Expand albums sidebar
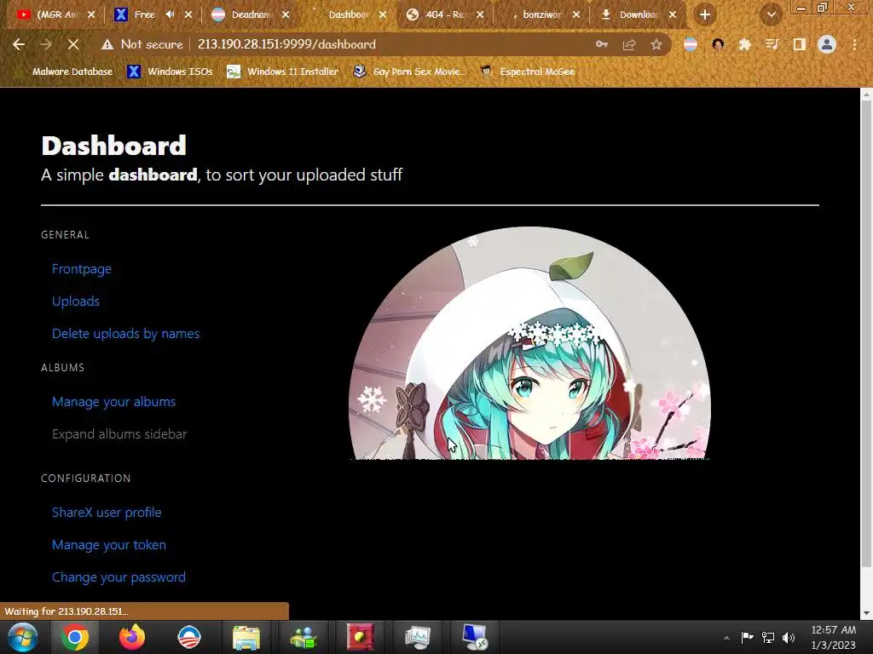This screenshot has height=654, width=873. [x=119, y=434]
